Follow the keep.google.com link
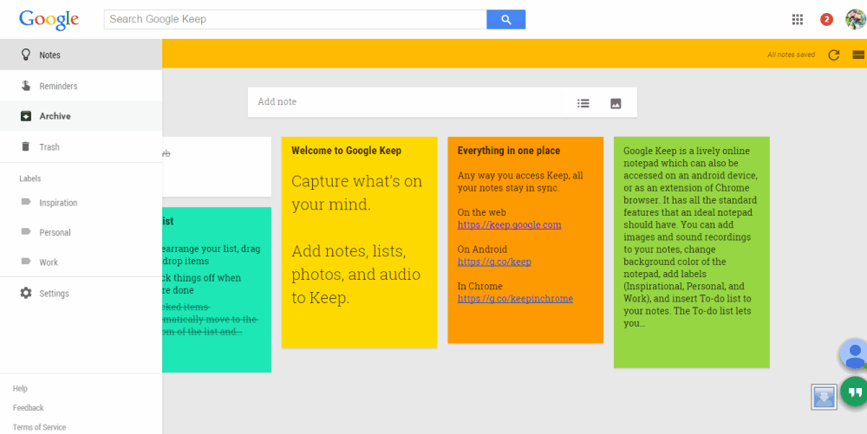 coord(509,224)
